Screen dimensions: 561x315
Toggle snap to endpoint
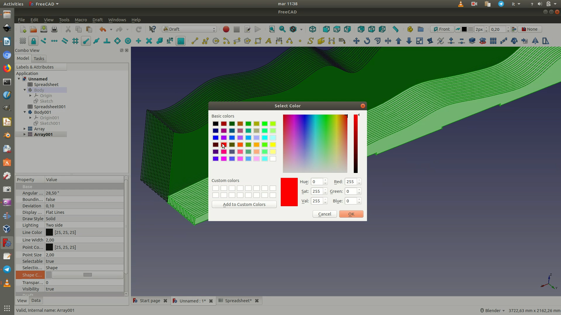tap(86, 41)
